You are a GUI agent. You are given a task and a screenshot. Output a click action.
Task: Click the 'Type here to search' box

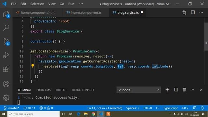(x=33, y=114)
